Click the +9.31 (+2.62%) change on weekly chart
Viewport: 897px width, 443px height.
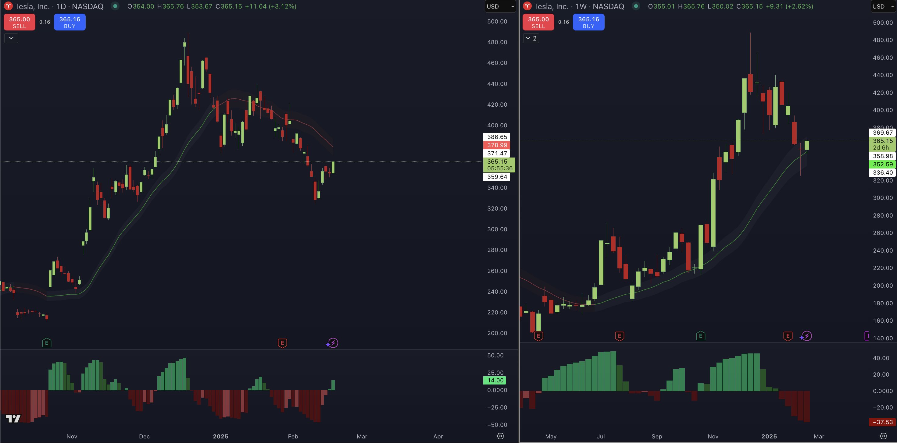[x=789, y=6]
